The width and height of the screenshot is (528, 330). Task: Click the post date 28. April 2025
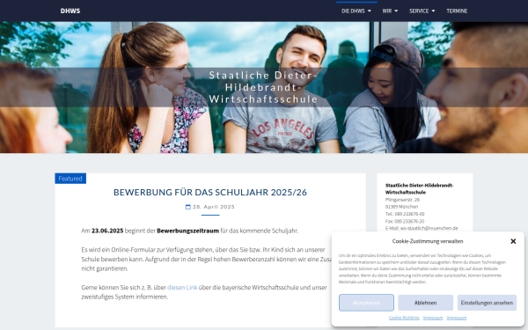[214, 207]
